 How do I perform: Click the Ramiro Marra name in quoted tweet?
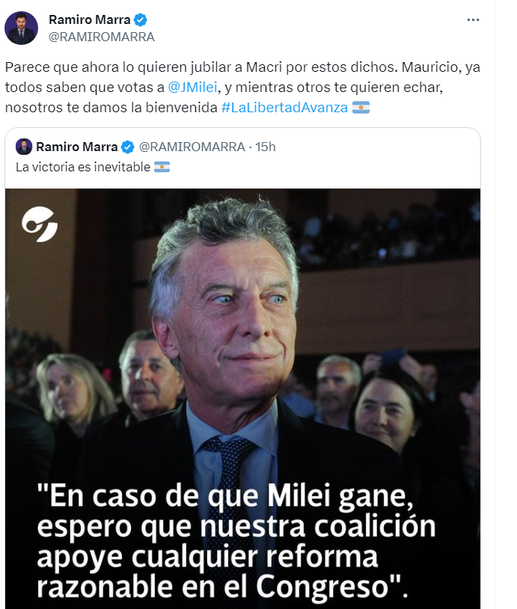77,147
